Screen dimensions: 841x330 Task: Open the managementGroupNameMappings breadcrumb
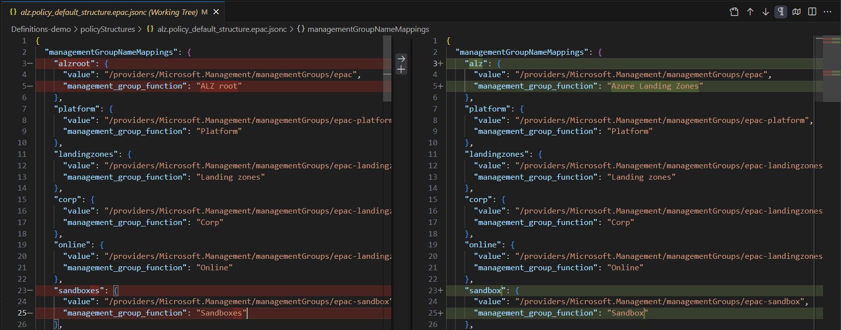pyautogui.click(x=368, y=29)
